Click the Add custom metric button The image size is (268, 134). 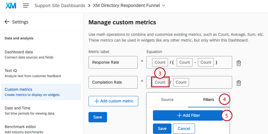[x=114, y=101]
